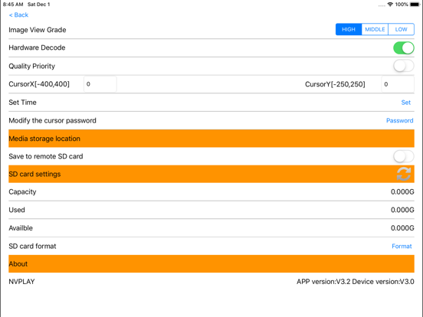The width and height of the screenshot is (423, 317).
Task: Select HIGH image view grade
Action: point(349,29)
